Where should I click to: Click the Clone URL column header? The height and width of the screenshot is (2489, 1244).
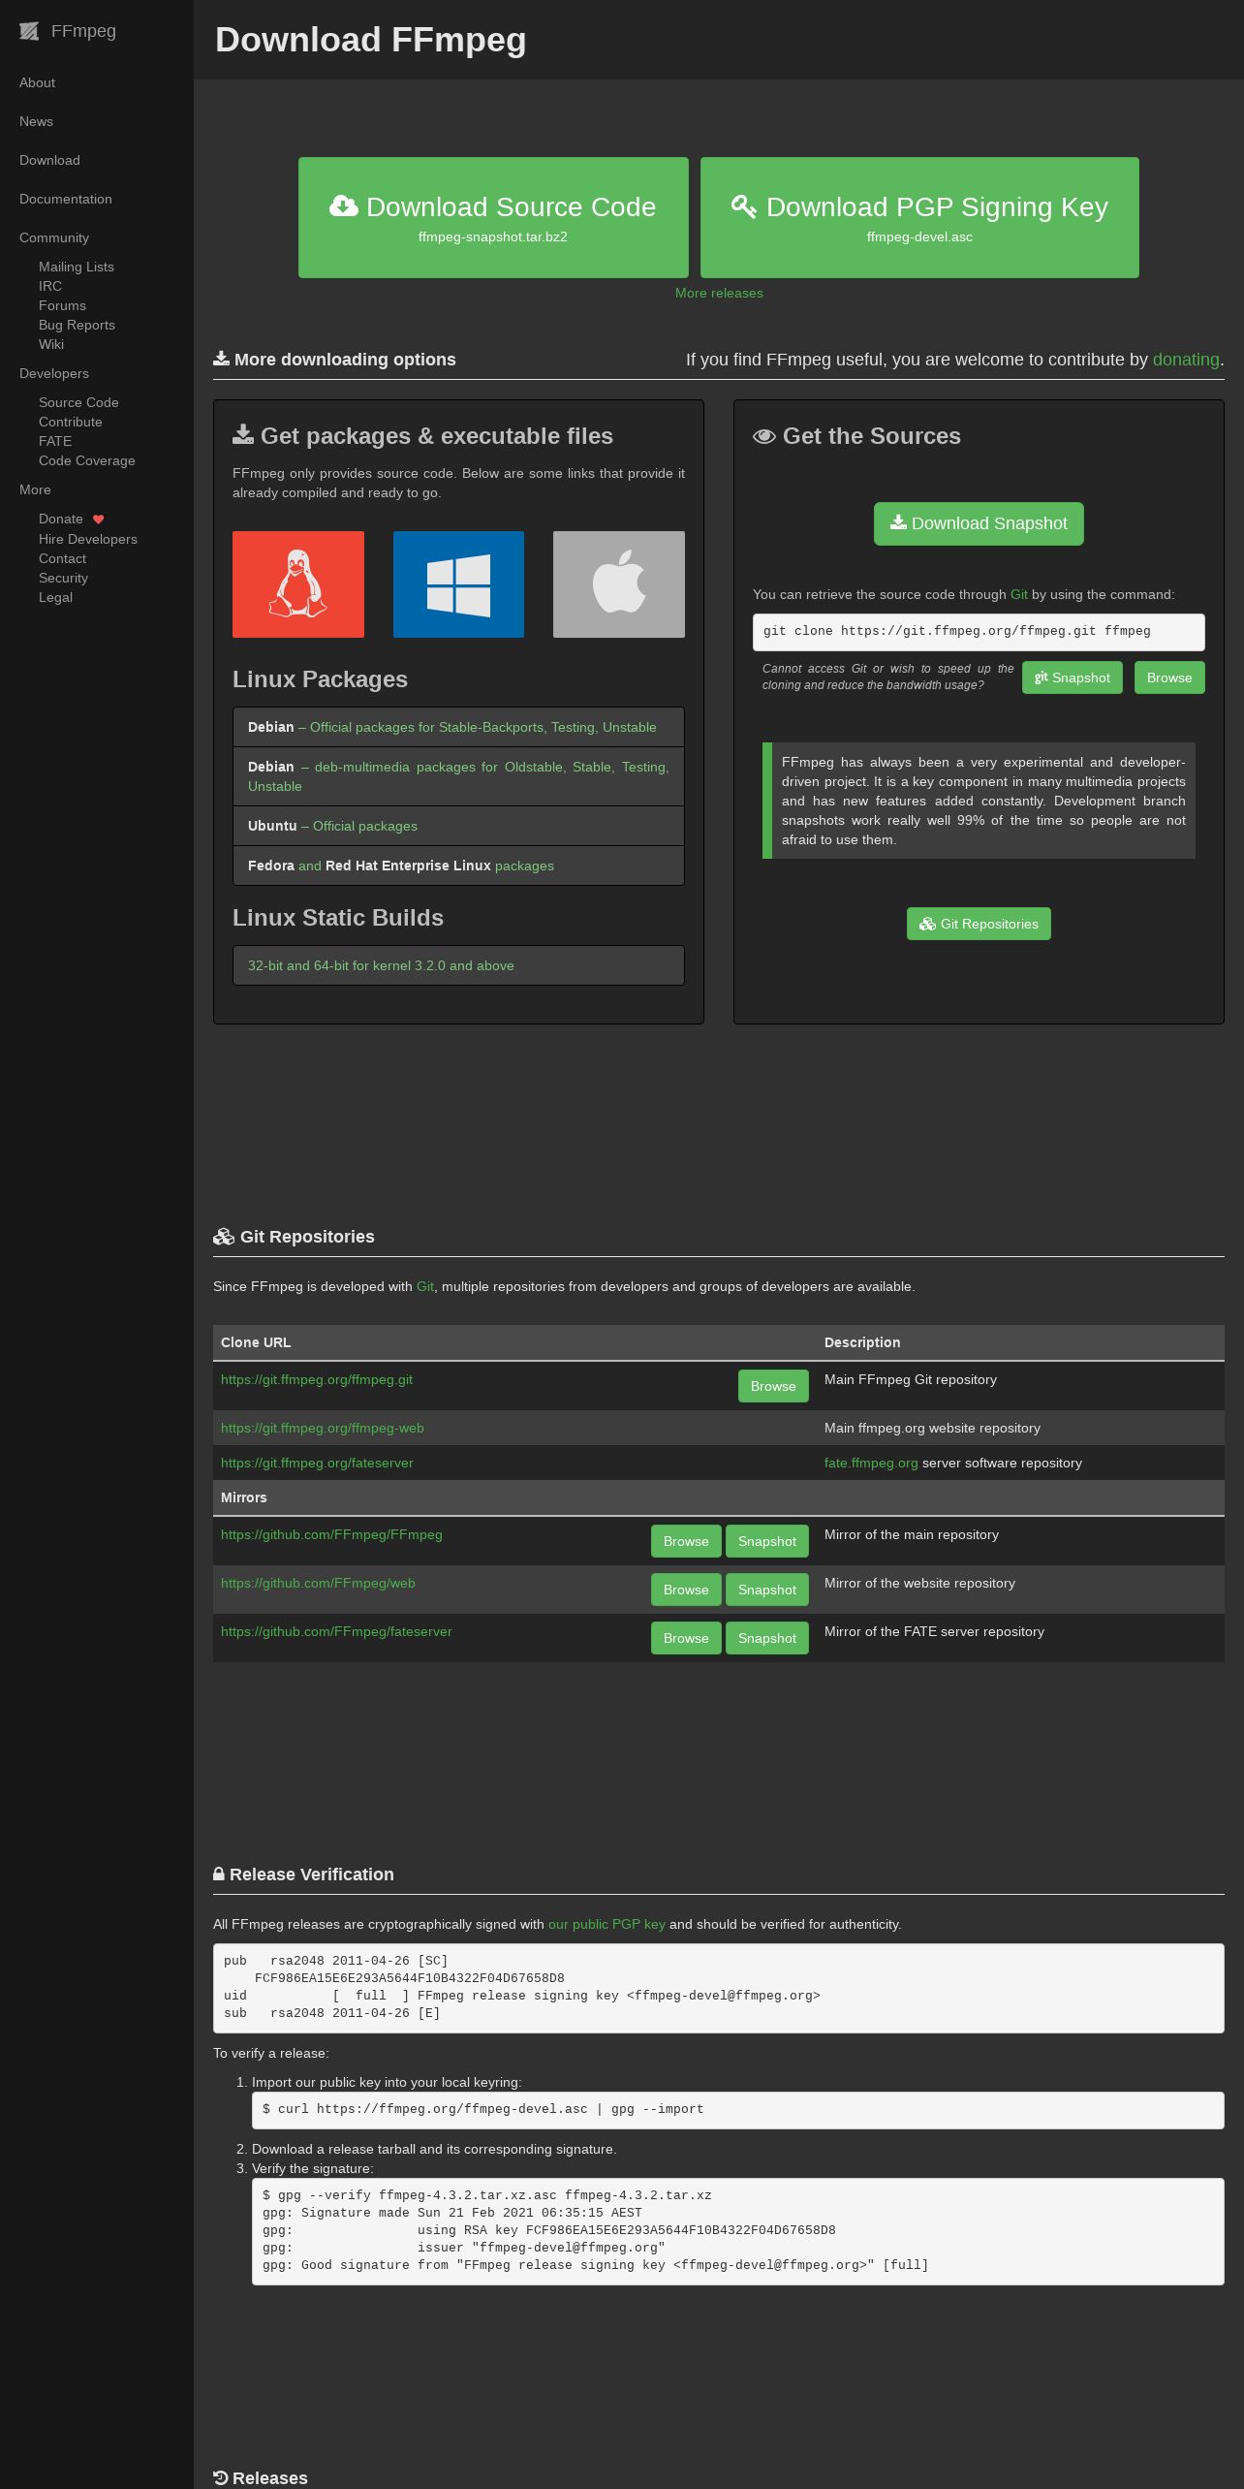tap(514, 1342)
